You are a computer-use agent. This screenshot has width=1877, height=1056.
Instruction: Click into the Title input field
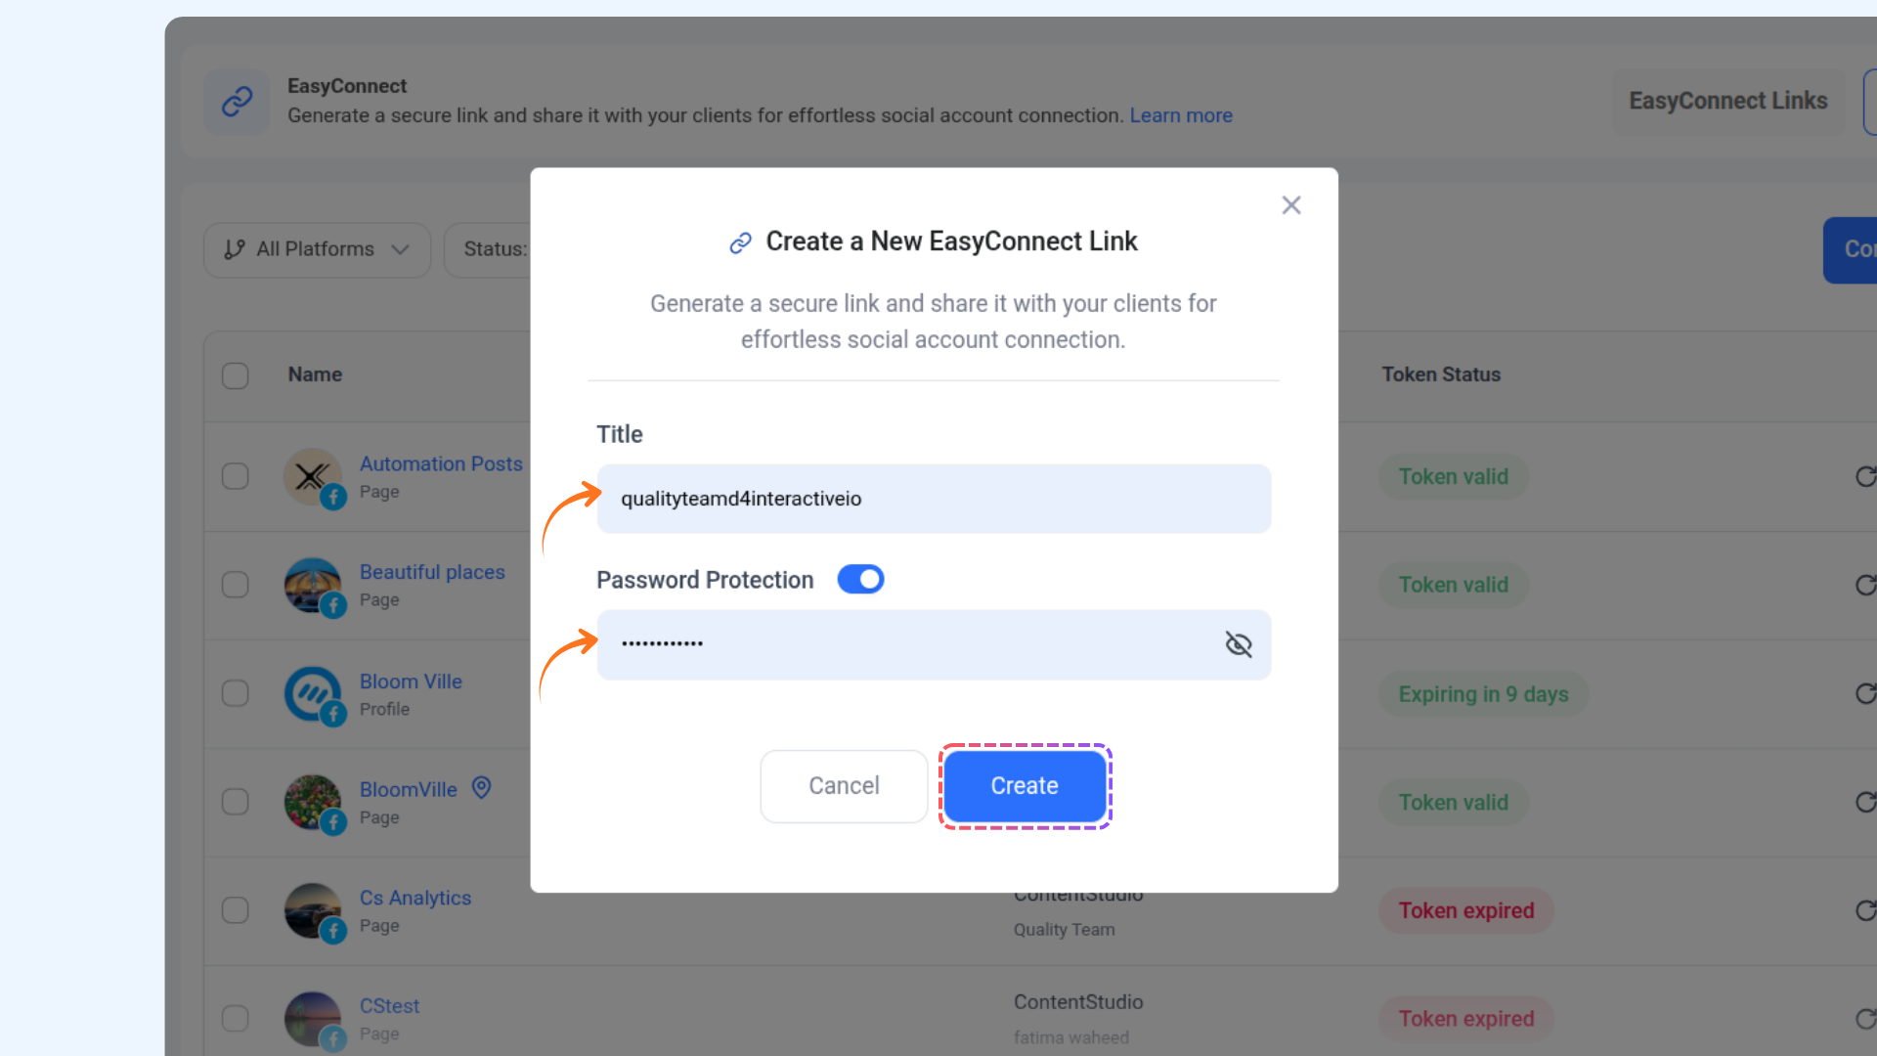[x=934, y=499]
